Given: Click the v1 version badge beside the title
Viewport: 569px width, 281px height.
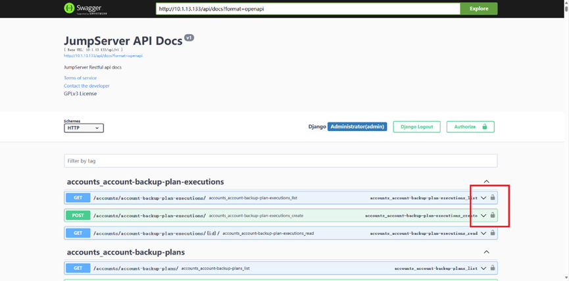Looking at the screenshot, I should (189, 38).
